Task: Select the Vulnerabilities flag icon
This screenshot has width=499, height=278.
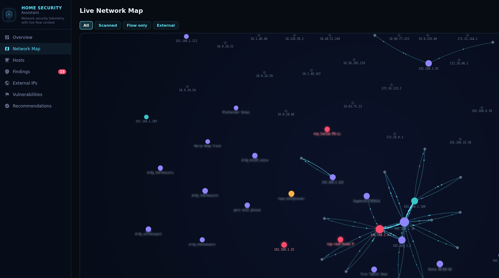Action: click(x=7, y=95)
